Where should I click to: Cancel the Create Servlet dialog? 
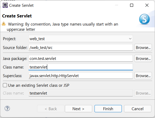[138, 109]
